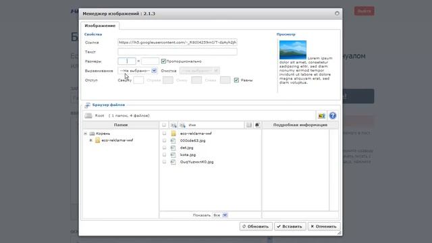Image resolution: width=432 pixels, height=243 pixels.
Task: Collapse the Корень tree node
Action: (x=86, y=134)
